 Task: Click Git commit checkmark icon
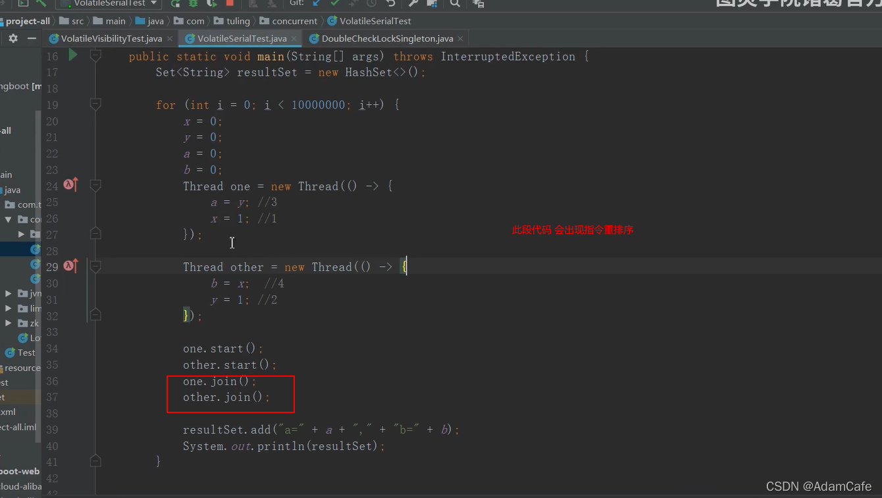335,3
